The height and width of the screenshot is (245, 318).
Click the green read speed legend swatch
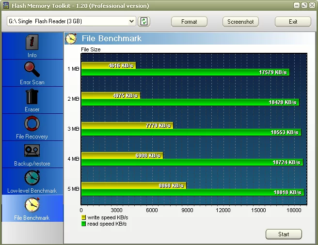click(83, 224)
